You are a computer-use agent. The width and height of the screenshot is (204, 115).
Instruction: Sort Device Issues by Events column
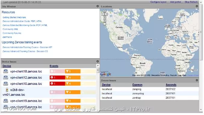click(54, 66)
